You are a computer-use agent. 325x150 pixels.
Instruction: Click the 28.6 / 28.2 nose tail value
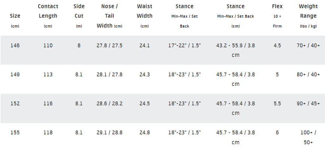point(109,104)
